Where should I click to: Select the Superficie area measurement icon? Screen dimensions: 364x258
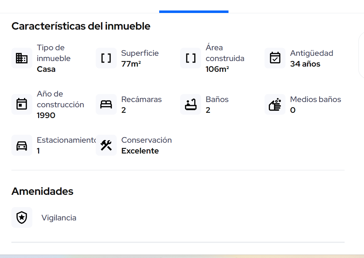point(106,58)
